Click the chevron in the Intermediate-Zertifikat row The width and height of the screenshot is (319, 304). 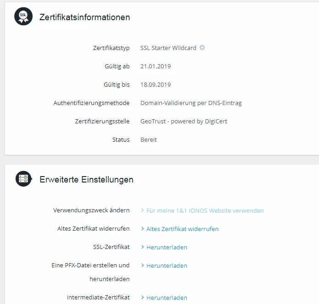coord(143,297)
